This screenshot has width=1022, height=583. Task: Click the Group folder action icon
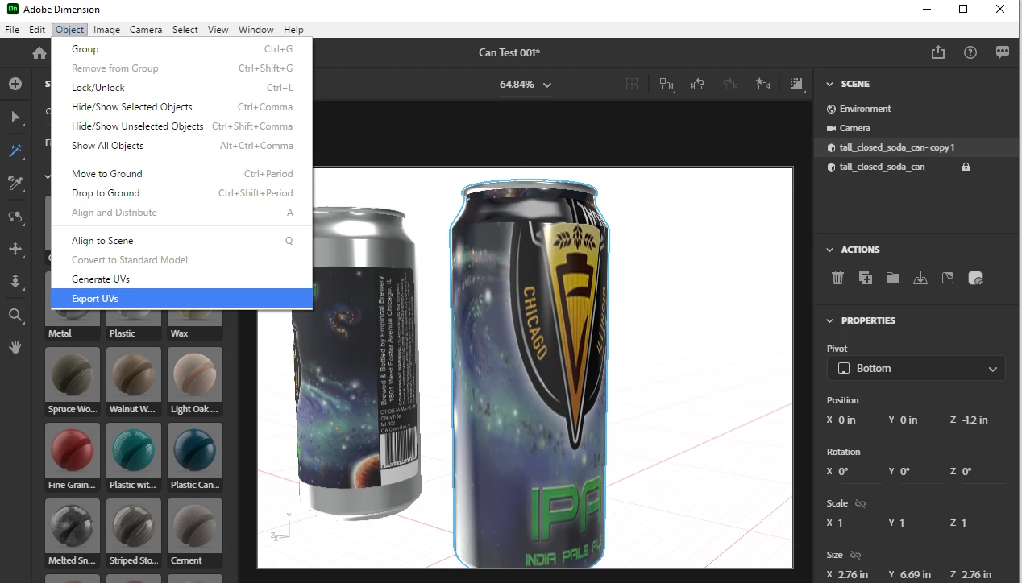click(x=893, y=278)
